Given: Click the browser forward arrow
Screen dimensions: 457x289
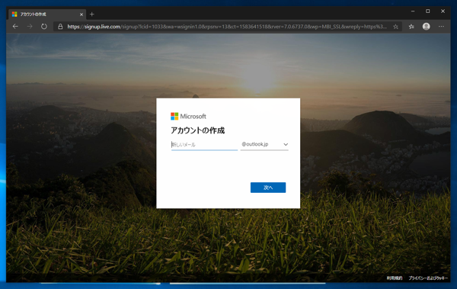Looking at the screenshot, I should coord(30,27).
